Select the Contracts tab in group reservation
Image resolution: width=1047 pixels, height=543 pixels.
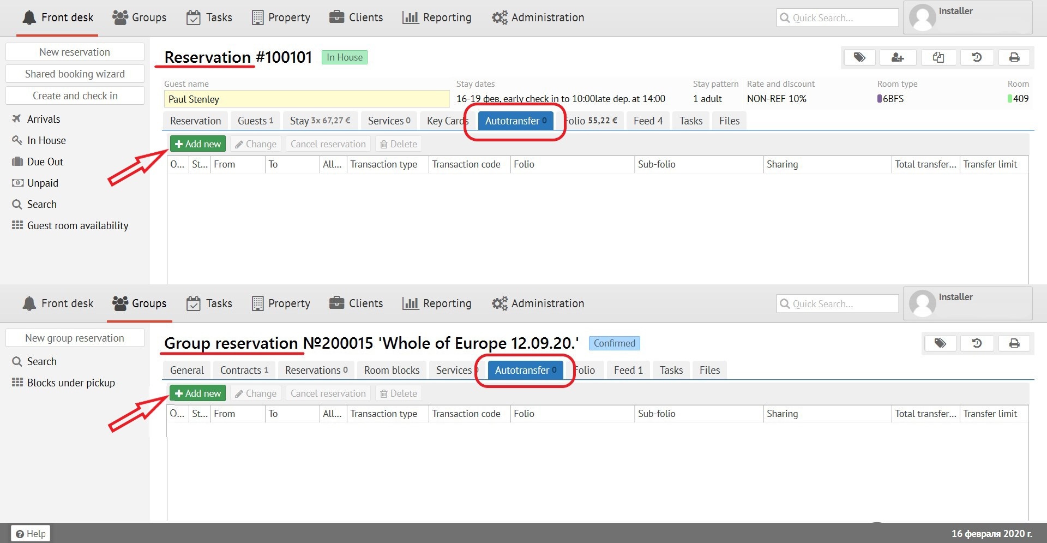point(244,370)
